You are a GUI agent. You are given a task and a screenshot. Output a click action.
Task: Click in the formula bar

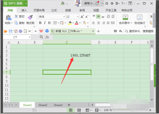pyautogui.click(x=104, y=37)
